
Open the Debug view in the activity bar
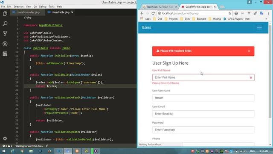5,44
